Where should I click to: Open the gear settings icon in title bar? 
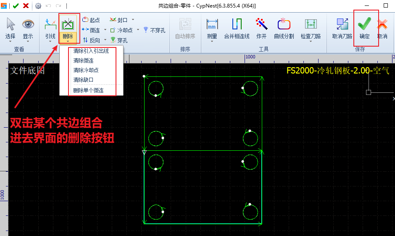coord(38,5)
